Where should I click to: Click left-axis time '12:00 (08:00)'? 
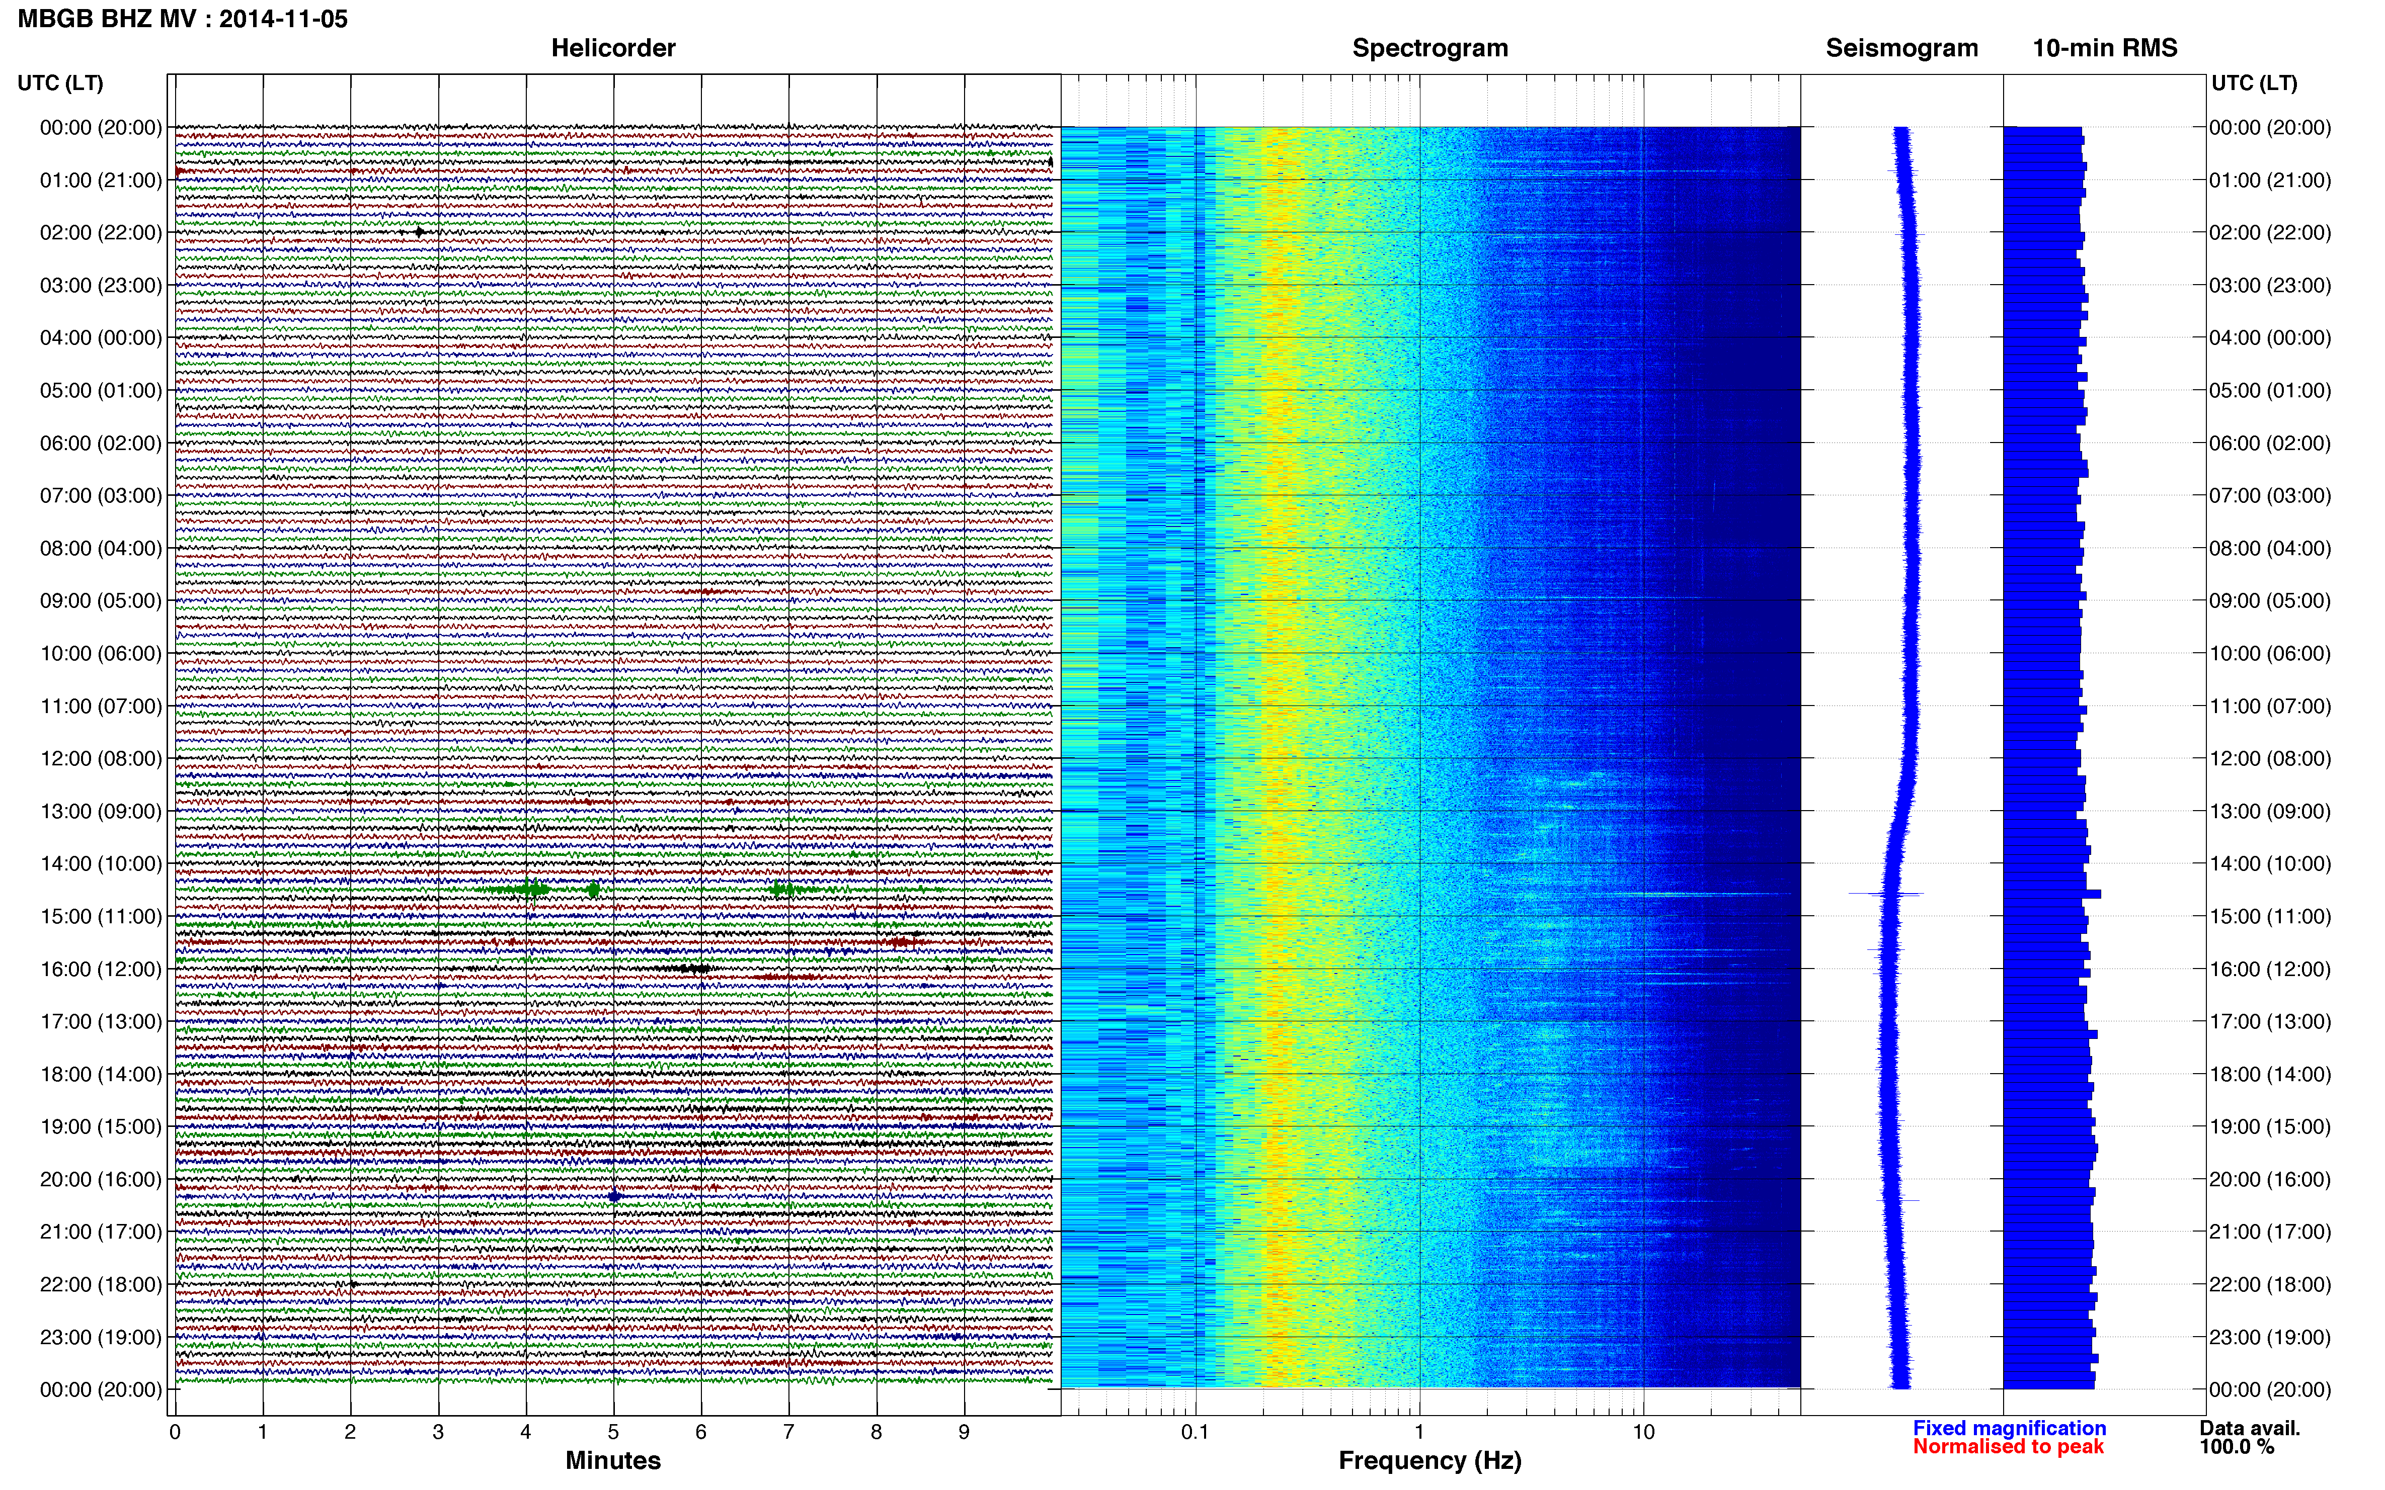coord(101,759)
